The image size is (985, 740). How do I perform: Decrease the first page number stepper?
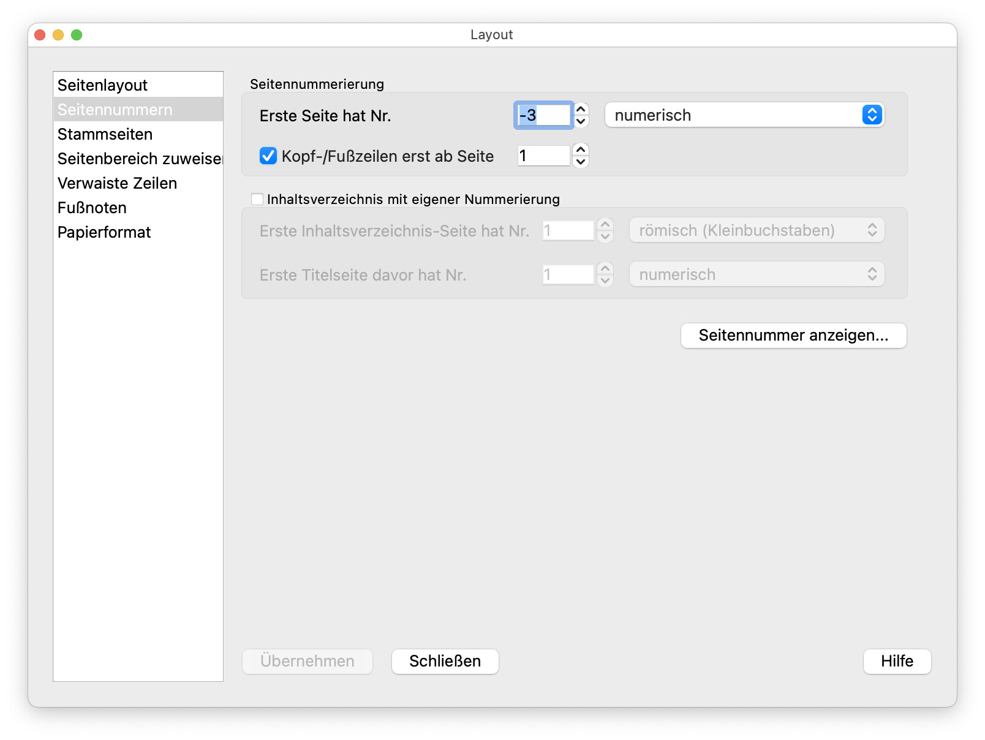pos(581,121)
